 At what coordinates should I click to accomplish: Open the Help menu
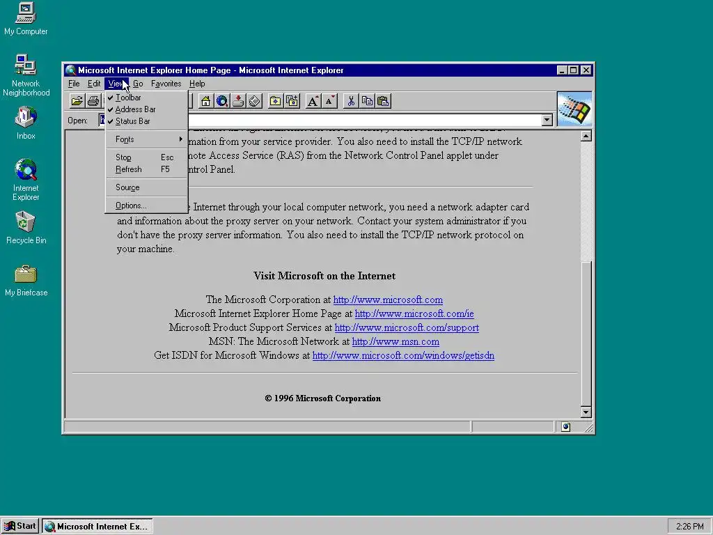tap(197, 84)
